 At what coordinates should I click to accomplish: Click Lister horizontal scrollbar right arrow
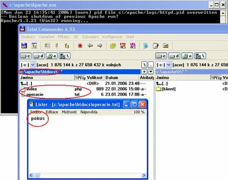(x=144, y=175)
